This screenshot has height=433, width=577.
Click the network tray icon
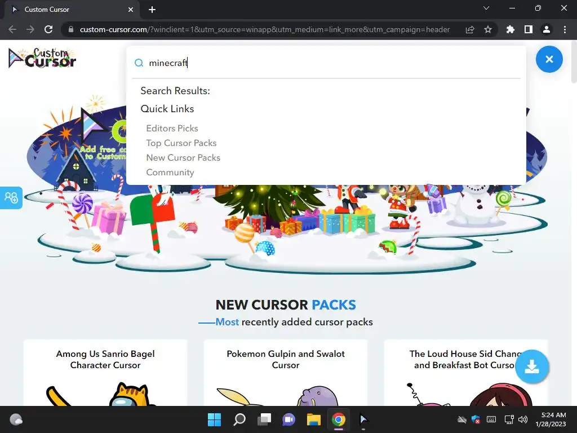509,419
